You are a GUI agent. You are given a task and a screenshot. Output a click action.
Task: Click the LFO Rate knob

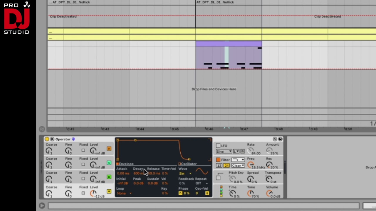click(x=250, y=151)
